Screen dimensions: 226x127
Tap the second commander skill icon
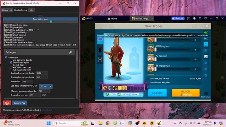[110, 88]
